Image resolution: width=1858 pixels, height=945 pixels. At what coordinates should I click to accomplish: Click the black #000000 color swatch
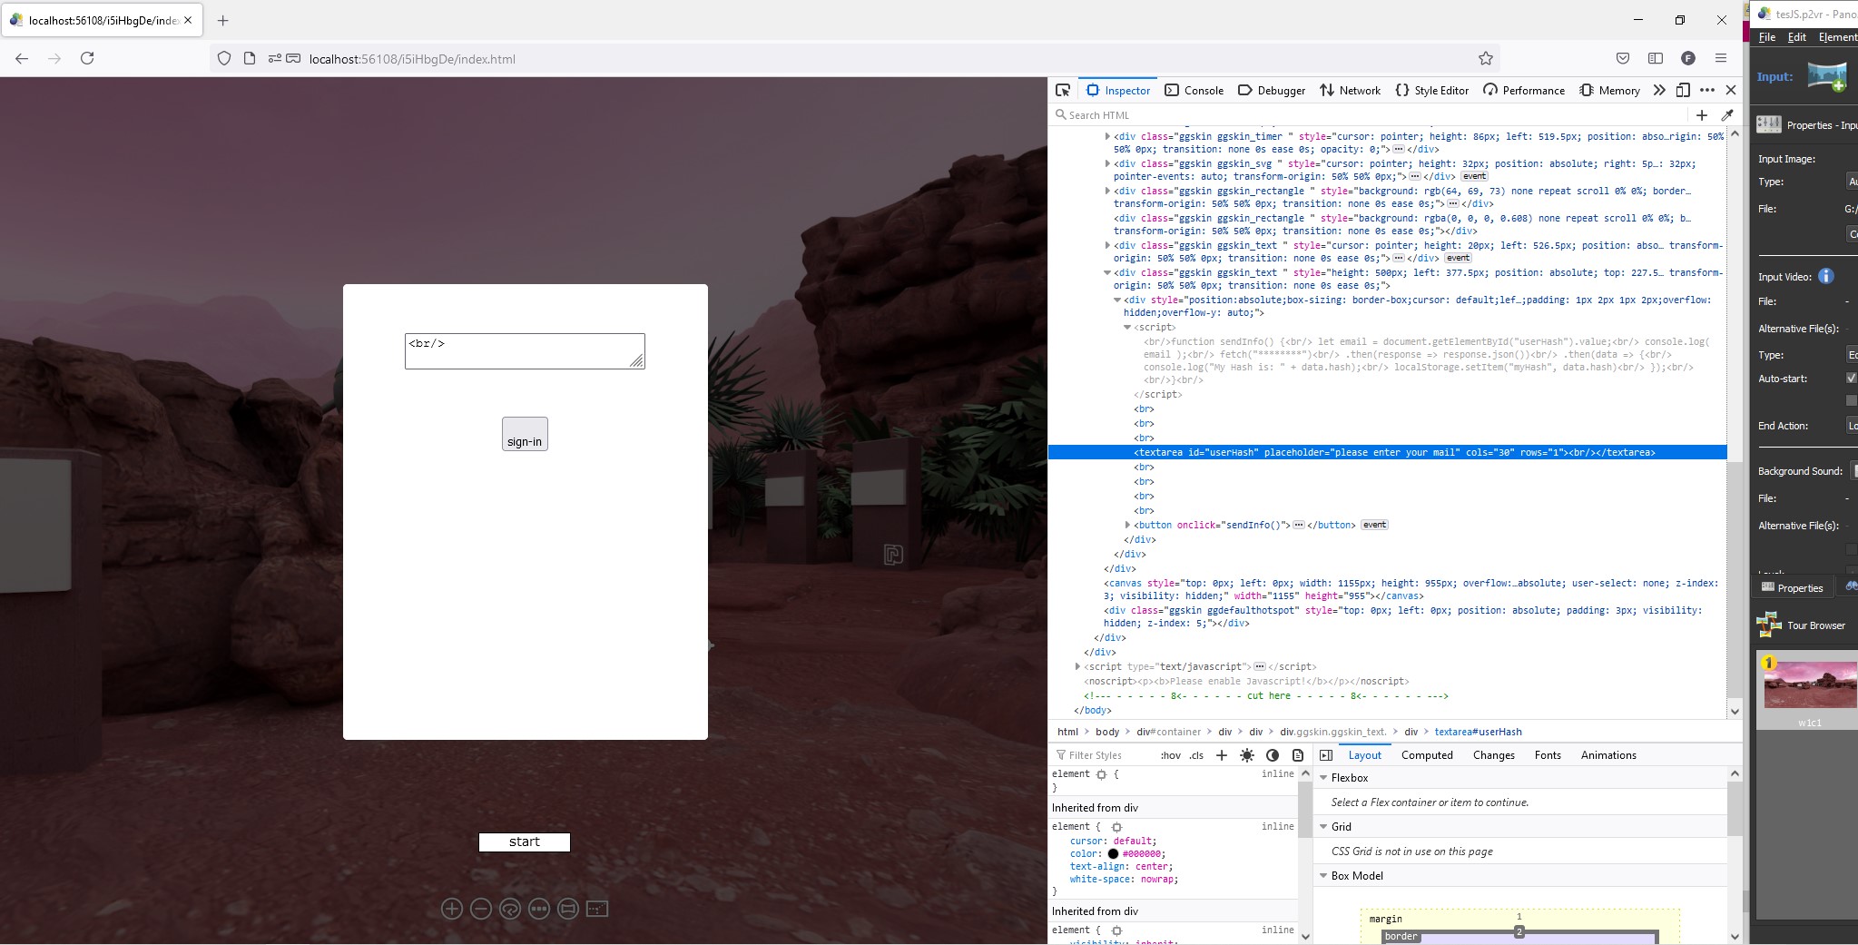click(x=1113, y=854)
